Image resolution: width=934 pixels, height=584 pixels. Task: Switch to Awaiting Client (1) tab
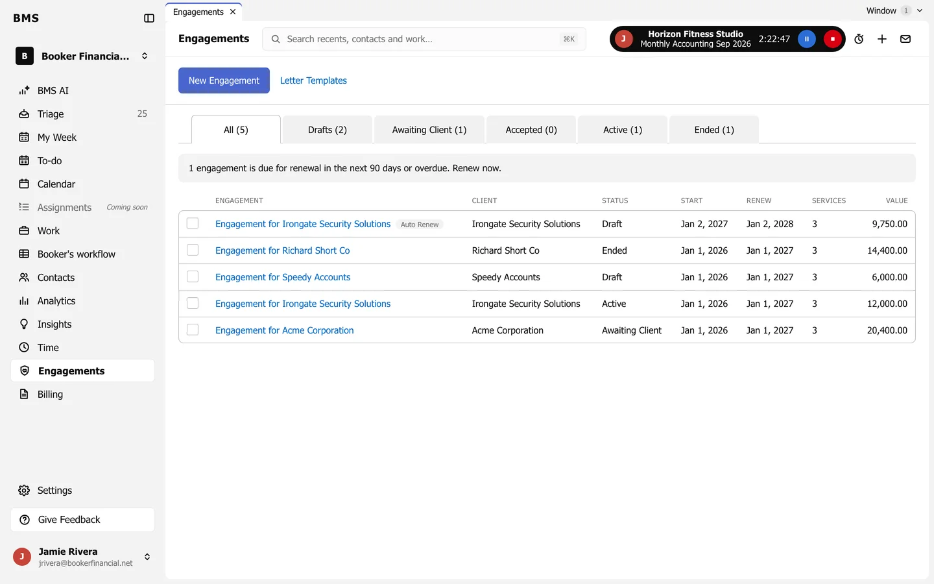429,130
